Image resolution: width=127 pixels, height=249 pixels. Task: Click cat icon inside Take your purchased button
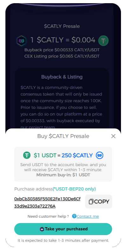[x=42, y=229]
